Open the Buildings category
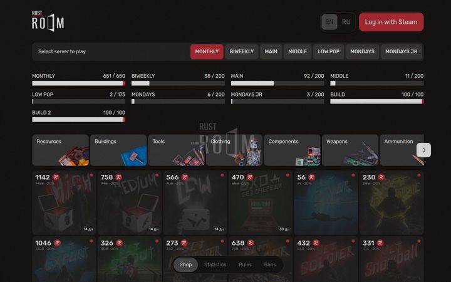This screenshot has height=282, width=451. coord(118,150)
